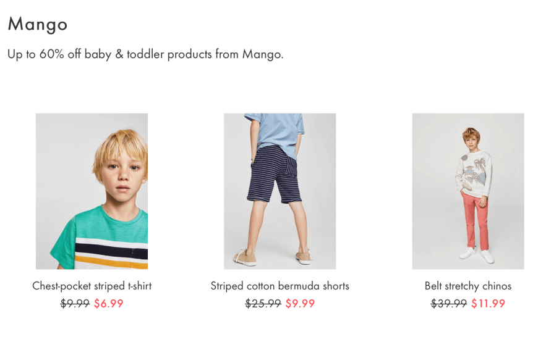Click the Striped cotton bermuda shorts title
The height and width of the screenshot is (345, 538).
tap(280, 286)
